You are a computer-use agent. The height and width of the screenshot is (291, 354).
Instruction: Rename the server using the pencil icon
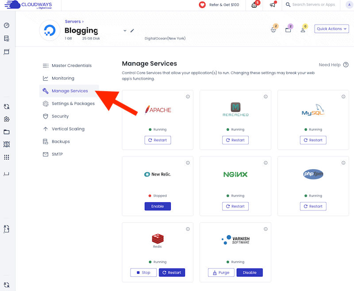[x=131, y=31]
